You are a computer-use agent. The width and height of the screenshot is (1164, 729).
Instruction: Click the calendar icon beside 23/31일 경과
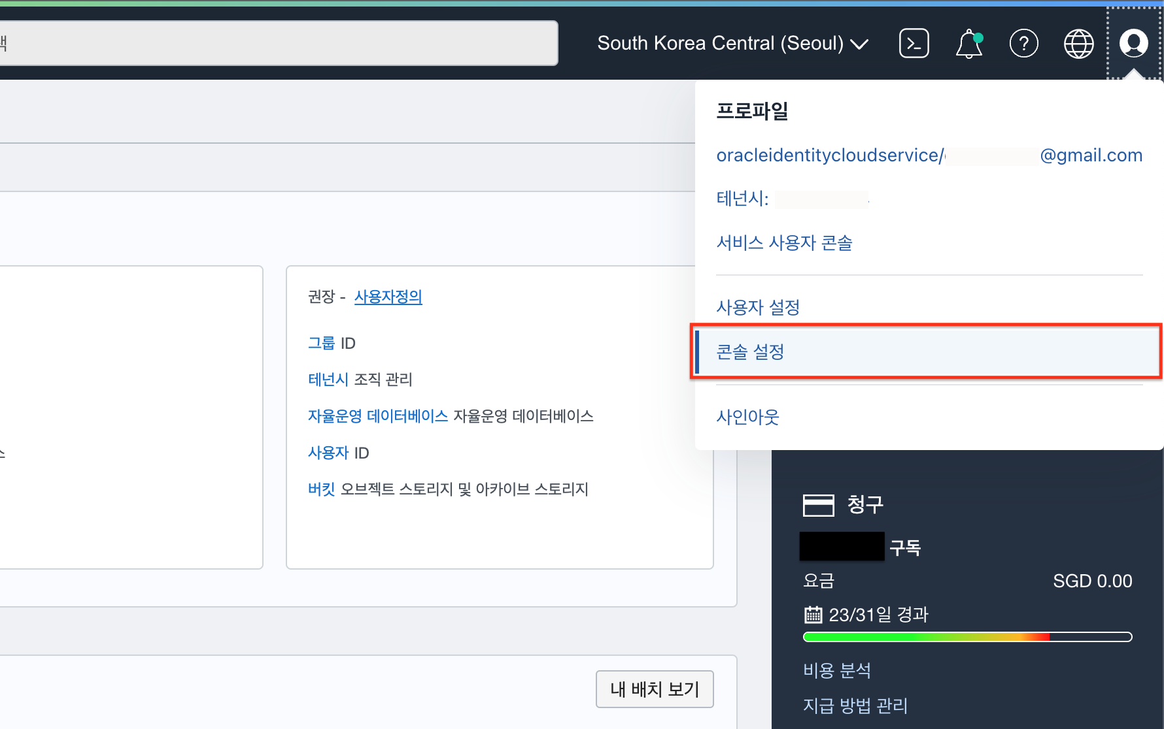point(813,615)
